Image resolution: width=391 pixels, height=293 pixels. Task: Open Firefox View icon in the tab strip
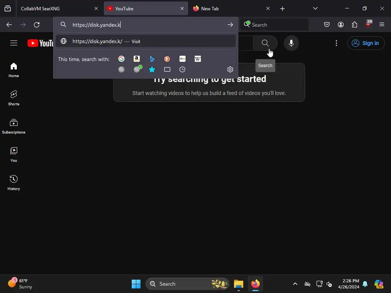click(8, 8)
